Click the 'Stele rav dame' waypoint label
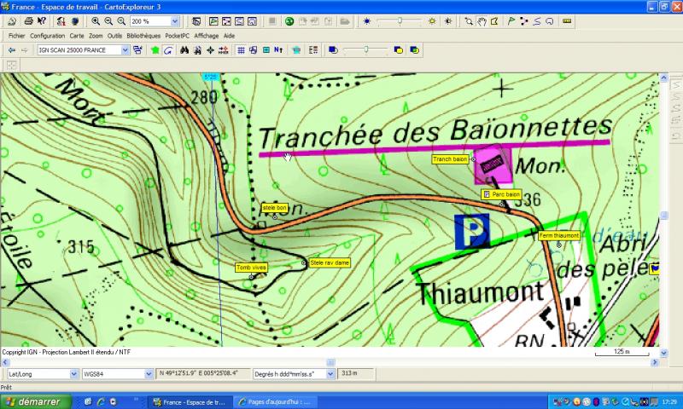The height and width of the screenshot is (409, 683). (x=330, y=262)
